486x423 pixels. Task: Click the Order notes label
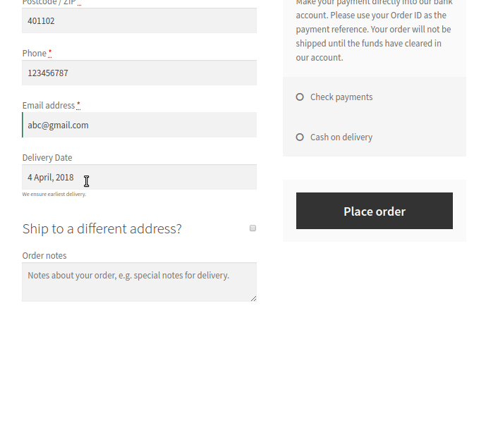(x=44, y=256)
